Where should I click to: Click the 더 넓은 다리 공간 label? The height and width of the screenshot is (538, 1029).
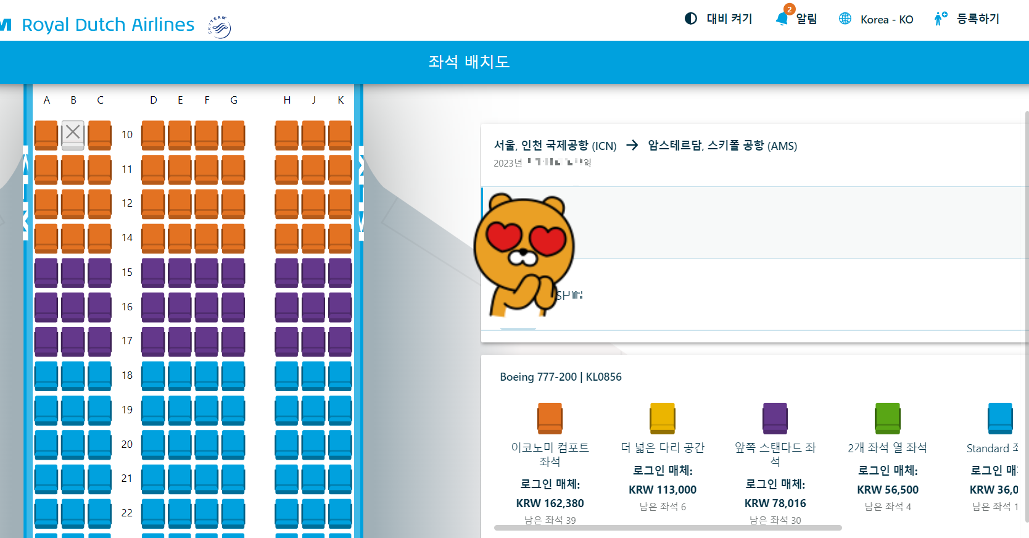point(663,448)
